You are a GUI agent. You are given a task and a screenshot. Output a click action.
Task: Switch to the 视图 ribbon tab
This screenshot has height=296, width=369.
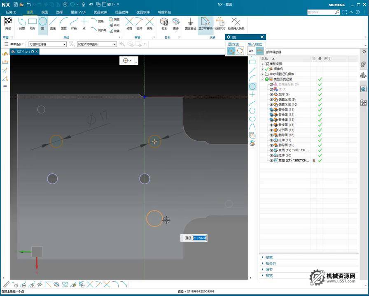(x=44, y=12)
